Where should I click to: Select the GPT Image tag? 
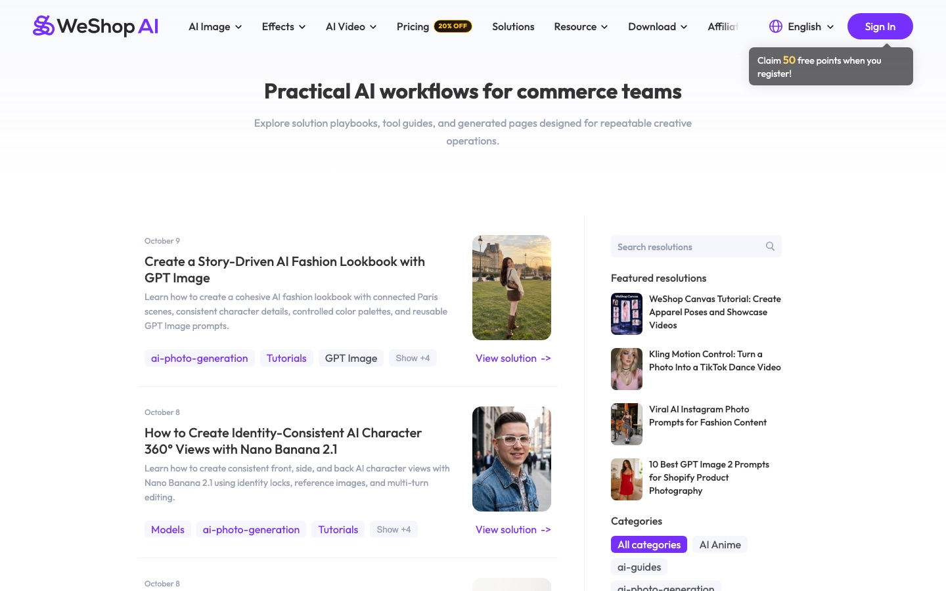pyautogui.click(x=351, y=358)
